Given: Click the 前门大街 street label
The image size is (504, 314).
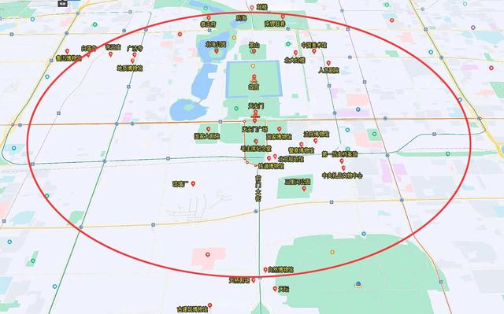Looking at the screenshot, I should pyautogui.click(x=258, y=188).
